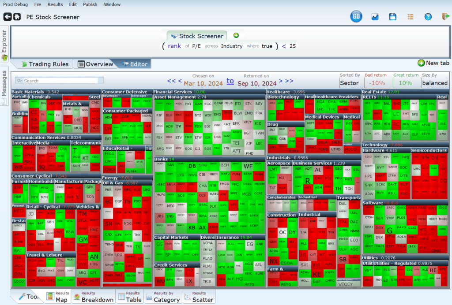This screenshot has width=452, height=305.
Task: Open the orange list icon in the toolbar
Action: pos(411,17)
